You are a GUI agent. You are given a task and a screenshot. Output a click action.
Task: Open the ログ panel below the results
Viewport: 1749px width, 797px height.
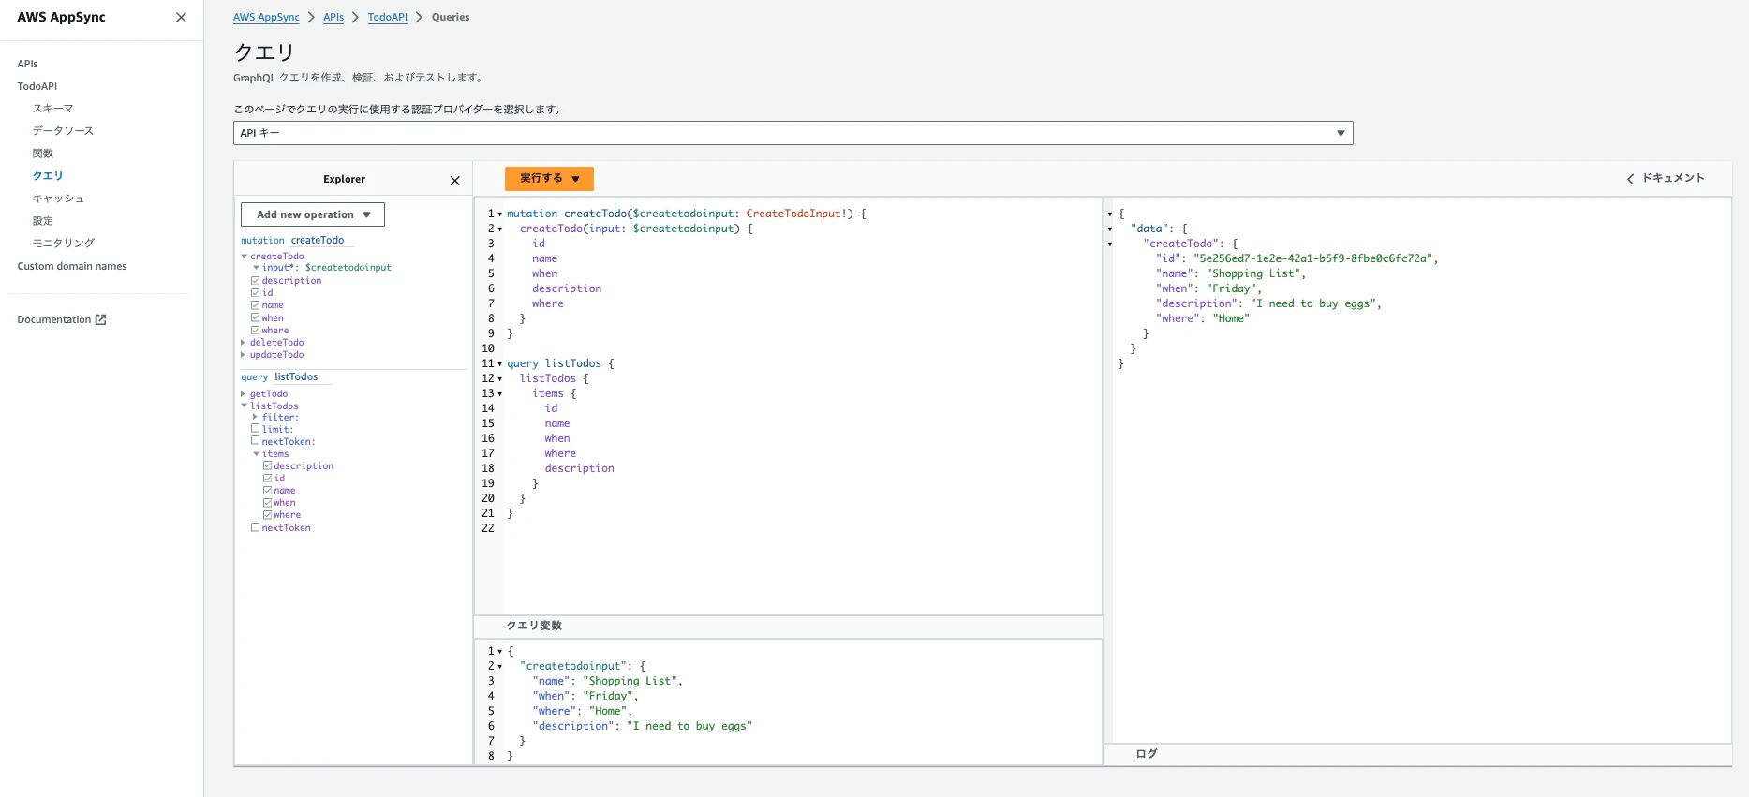tap(1417, 754)
